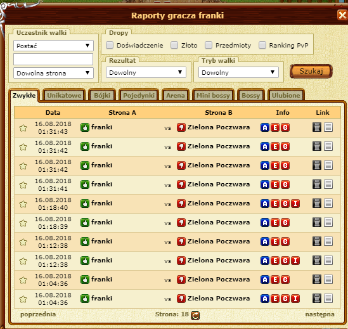The width and height of the screenshot is (348, 329).
Task: Switch to the Unikatowe tab
Action: 64,96
